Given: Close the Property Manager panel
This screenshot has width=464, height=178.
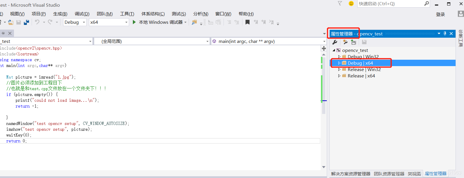Looking at the screenshot, I should coord(451,34).
